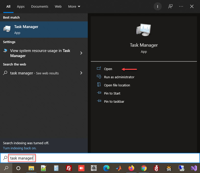Screen dimensions: 200x173
Task: Open the SVG app icon on the taskbar
Action: click(169, 168)
